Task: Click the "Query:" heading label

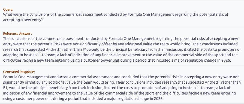Action: tap(8, 10)
